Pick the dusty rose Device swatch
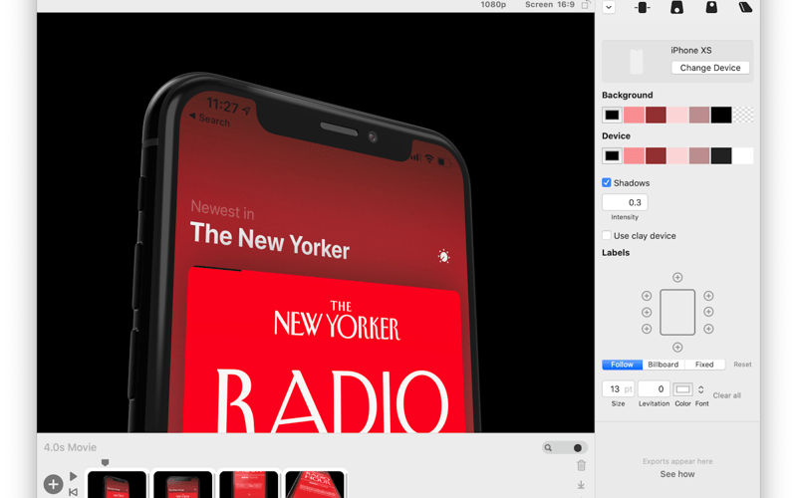This screenshot has width=797, height=498. pyautogui.click(x=699, y=155)
